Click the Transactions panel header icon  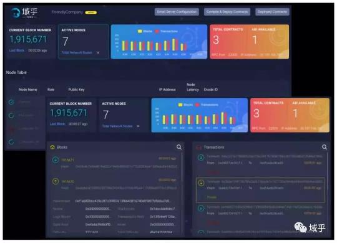click(x=198, y=147)
